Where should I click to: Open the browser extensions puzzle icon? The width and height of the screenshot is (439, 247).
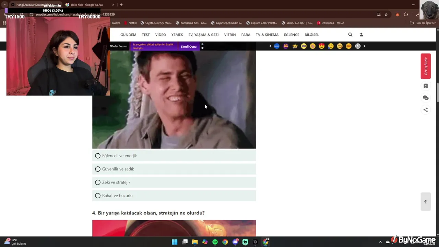(x=406, y=14)
